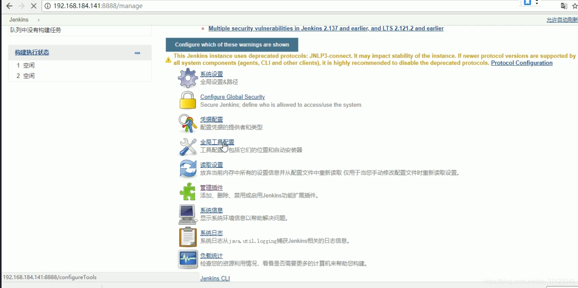This screenshot has height=288, width=578.
Task: Open the 系统设置 link
Action: [x=211, y=74]
